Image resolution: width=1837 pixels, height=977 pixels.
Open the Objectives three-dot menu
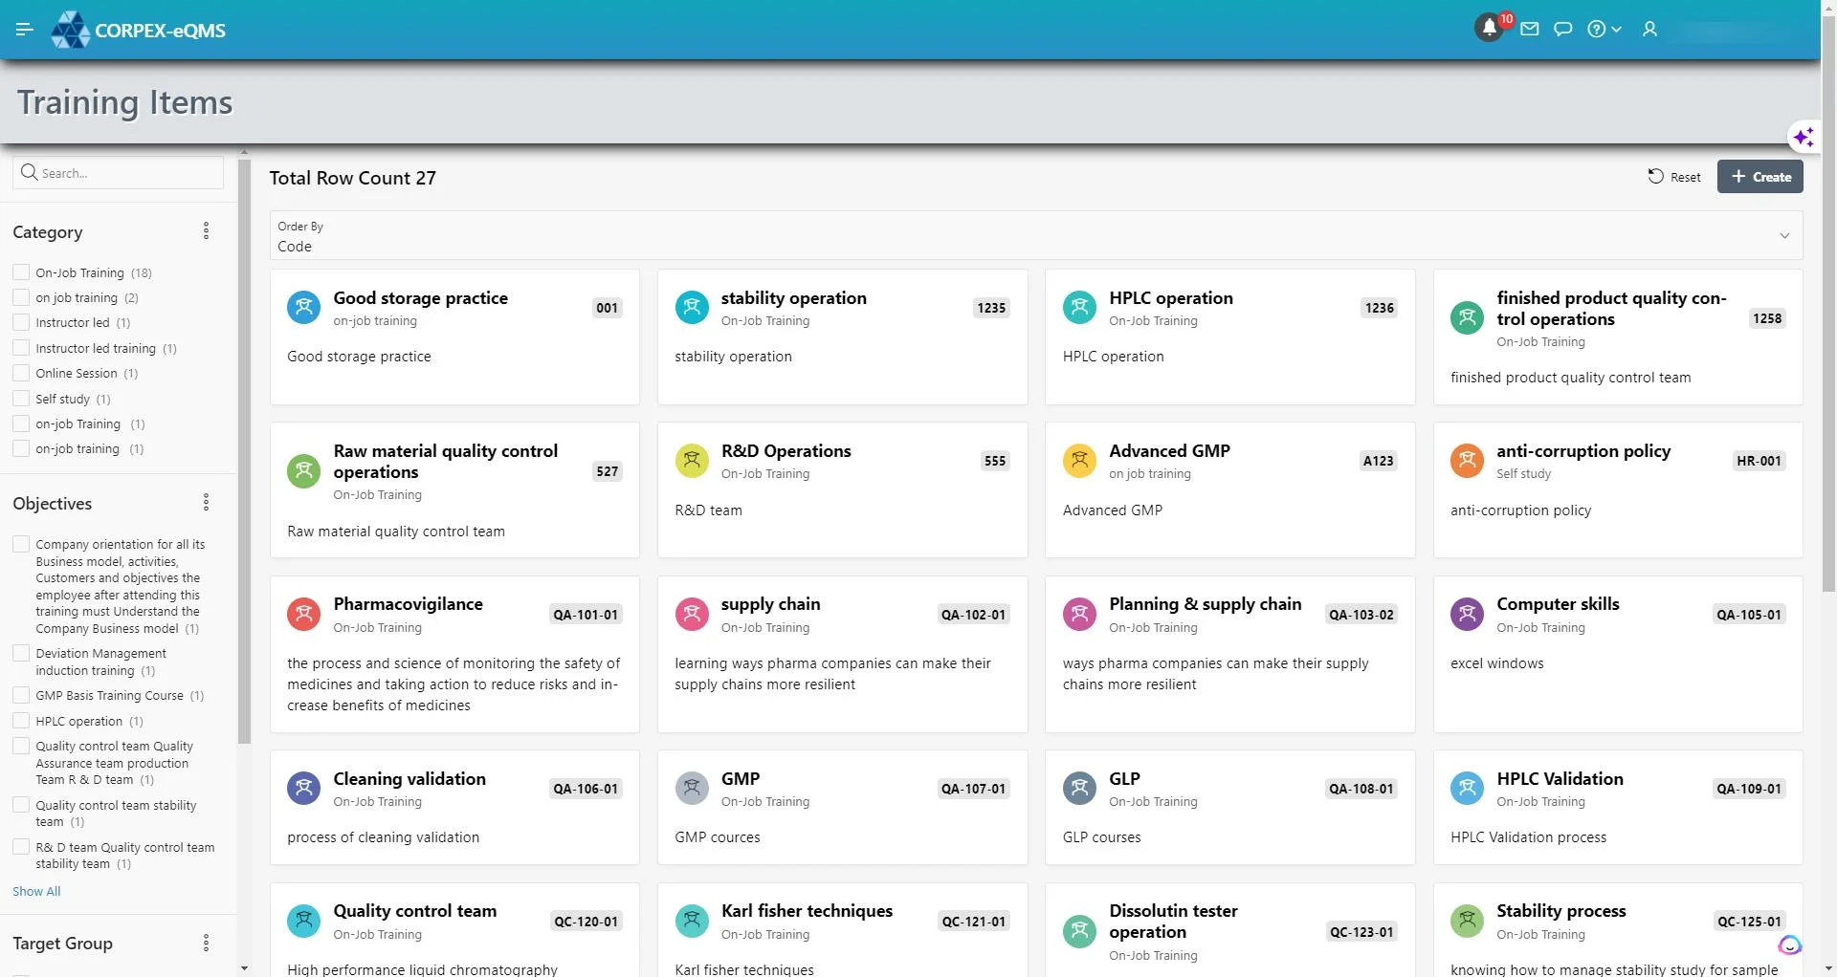(206, 503)
